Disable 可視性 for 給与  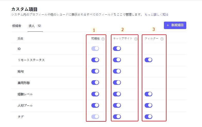point(95,71)
